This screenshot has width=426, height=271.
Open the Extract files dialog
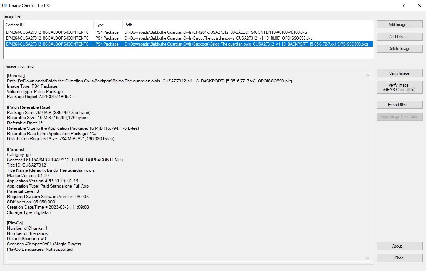click(x=399, y=105)
